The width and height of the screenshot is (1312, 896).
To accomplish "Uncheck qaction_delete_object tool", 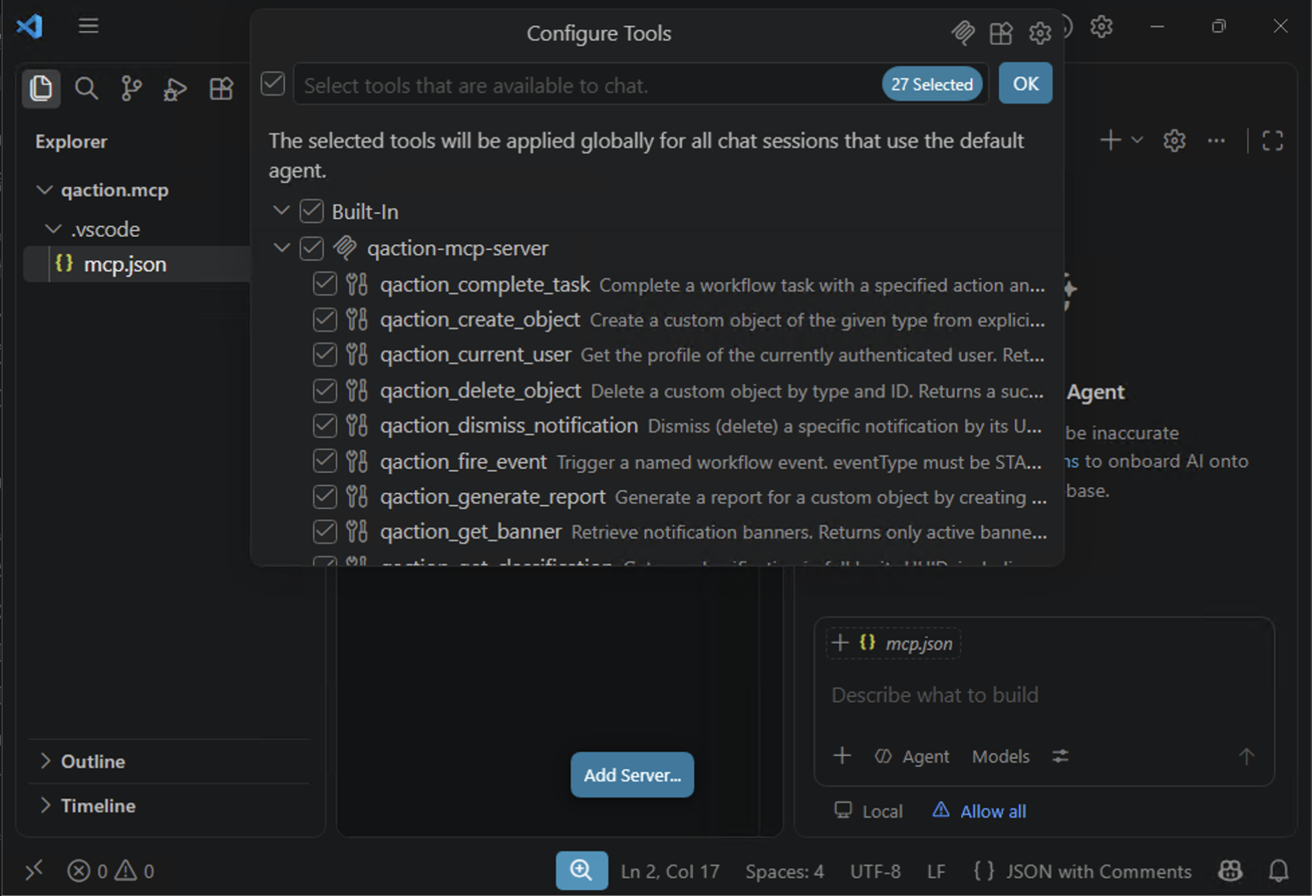I will (x=325, y=390).
